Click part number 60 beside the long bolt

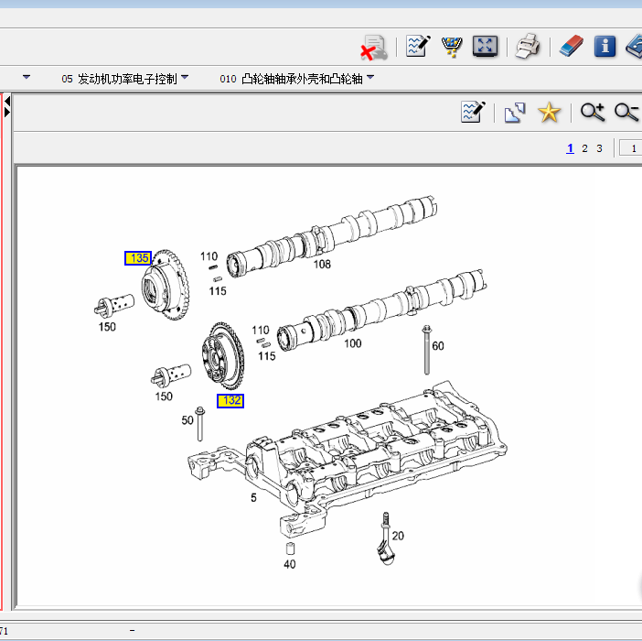click(x=438, y=346)
